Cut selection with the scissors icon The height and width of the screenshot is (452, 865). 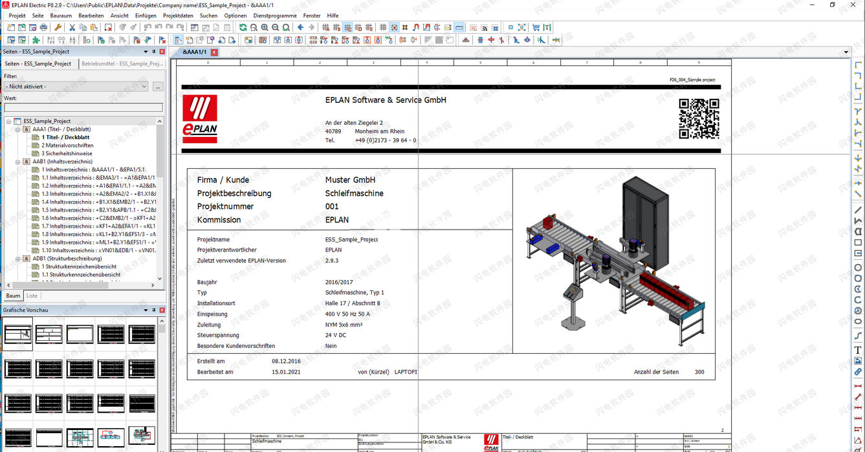tap(72, 28)
